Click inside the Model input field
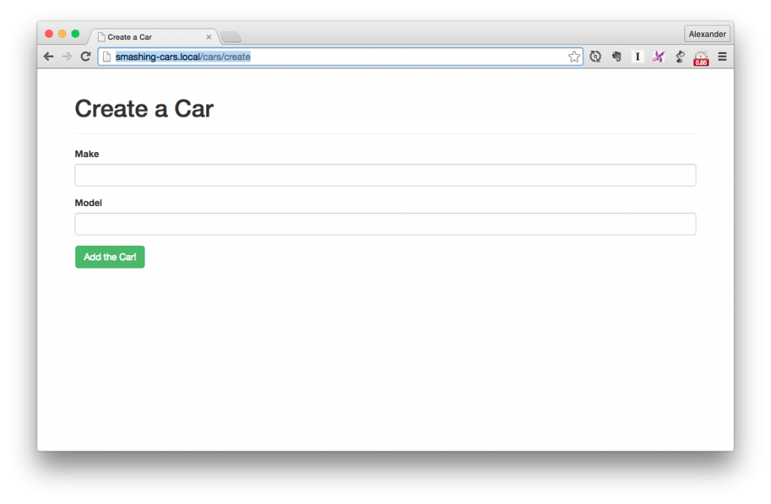 [385, 223]
